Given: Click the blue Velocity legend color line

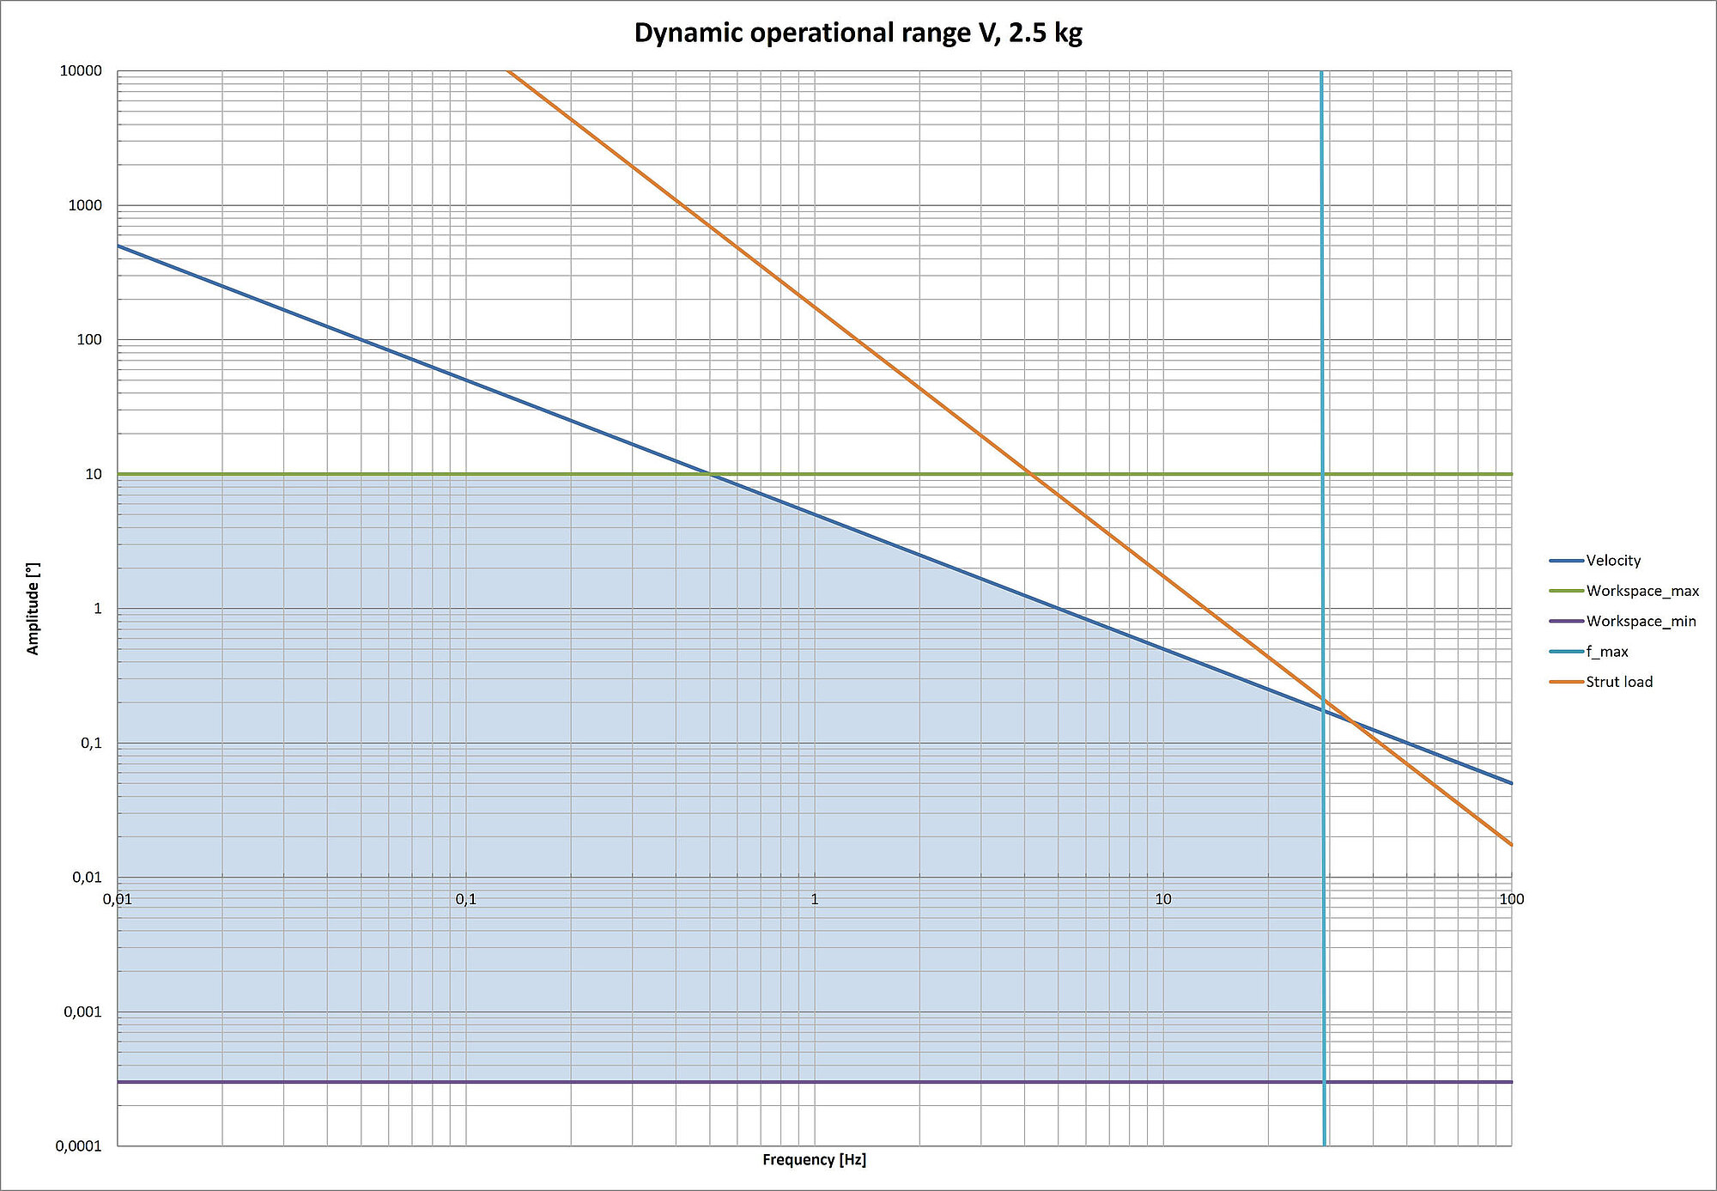Looking at the screenshot, I should click(x=1566, y=561).
